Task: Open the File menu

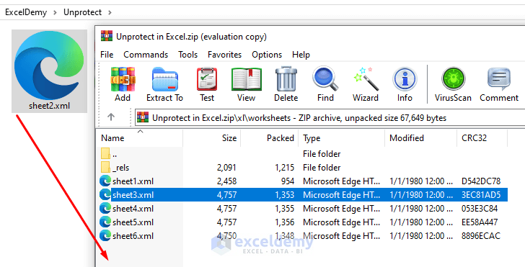Action: 107,55
